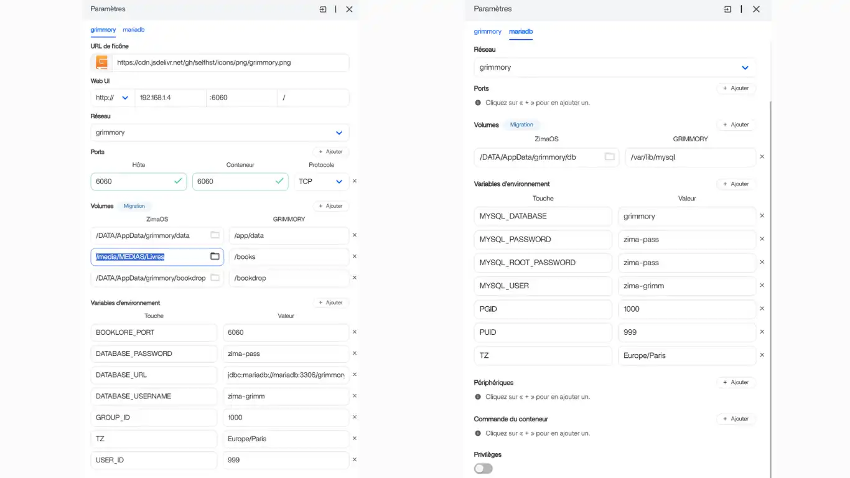Add environment variable in mariadb panel
Image resolution: width=850 pixels, height=478 pixels.
point(736,184)
